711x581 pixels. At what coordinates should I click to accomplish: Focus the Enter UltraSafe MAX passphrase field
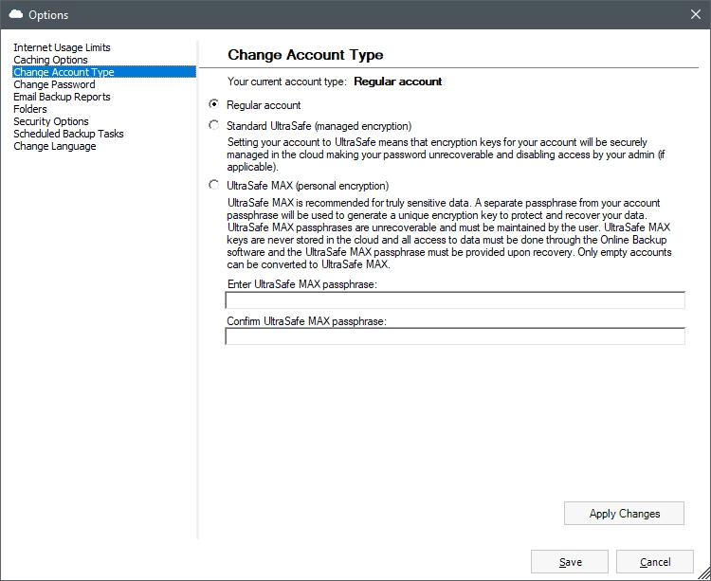pyautogui.click(x=455, y=300)
